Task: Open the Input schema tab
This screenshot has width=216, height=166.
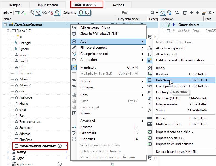Action: (48, 5)
